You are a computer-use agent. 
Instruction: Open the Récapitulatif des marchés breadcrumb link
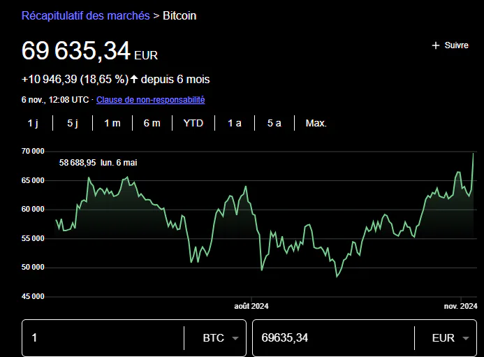click(85, 16)
